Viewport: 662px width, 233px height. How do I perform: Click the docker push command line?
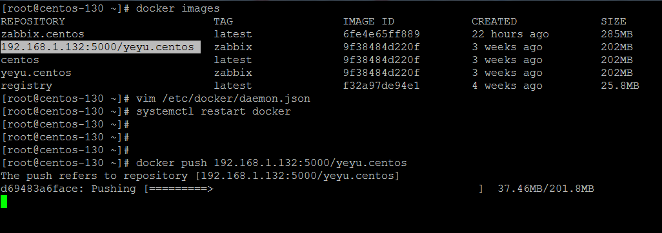[x=272, y=163]
